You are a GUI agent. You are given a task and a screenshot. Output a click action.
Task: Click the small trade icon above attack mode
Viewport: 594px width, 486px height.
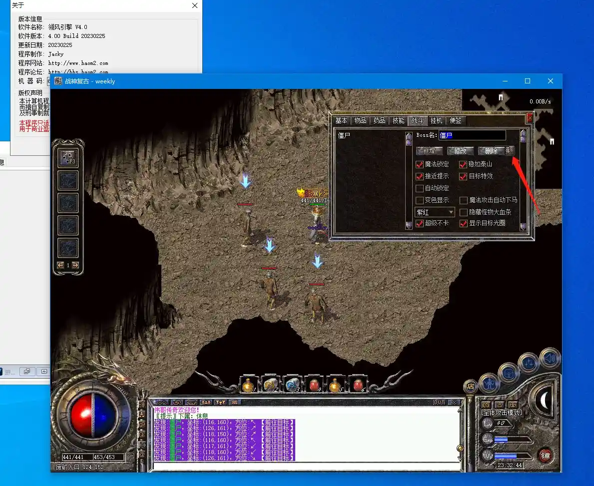(x=486, y=405)
